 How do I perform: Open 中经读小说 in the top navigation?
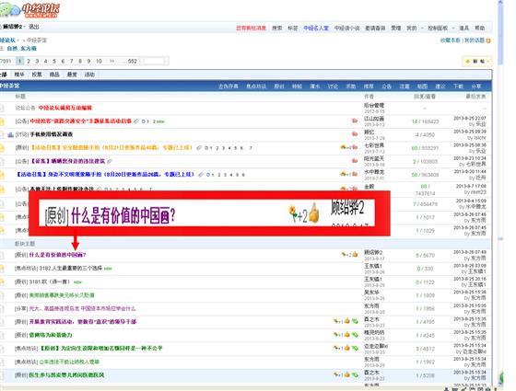[x=346, y=29]
